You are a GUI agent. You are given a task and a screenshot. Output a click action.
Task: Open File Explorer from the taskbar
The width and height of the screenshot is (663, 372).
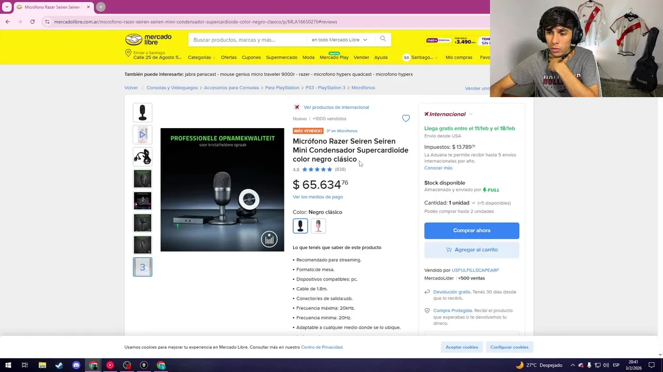point(42,365)
